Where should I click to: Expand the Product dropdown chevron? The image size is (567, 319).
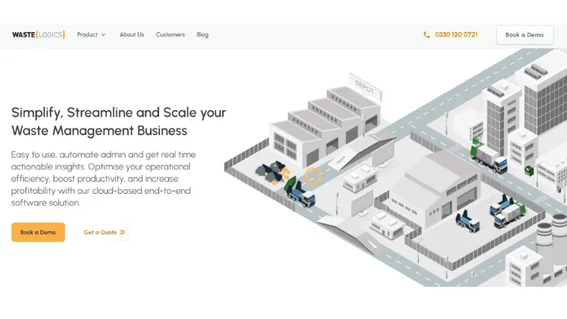click(103, 35)
